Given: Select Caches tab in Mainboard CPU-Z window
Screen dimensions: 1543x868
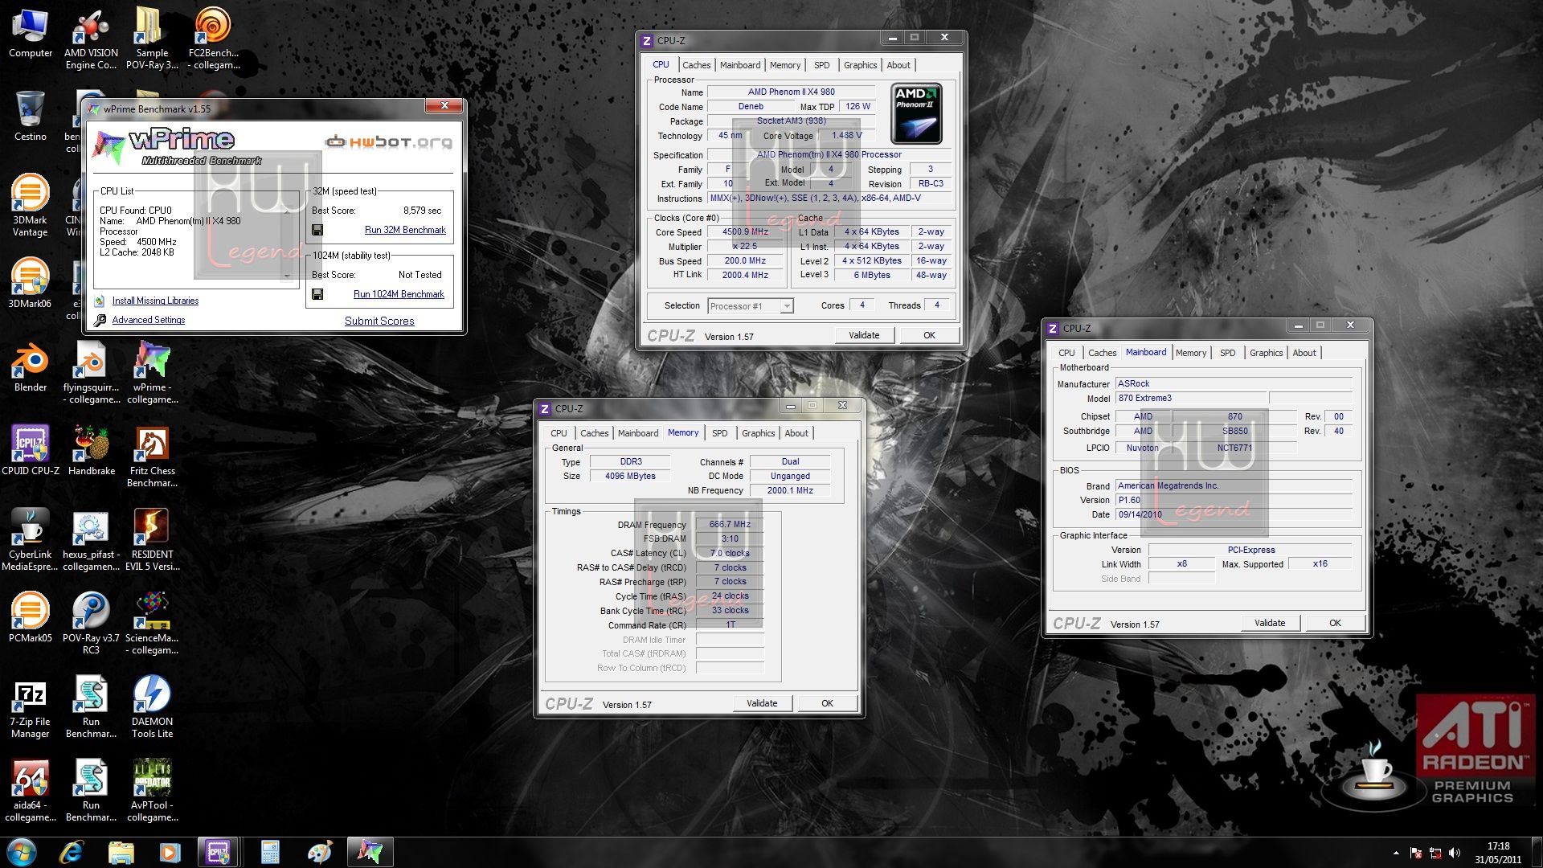Looking at the screenshot, I should coord(1102,353).
